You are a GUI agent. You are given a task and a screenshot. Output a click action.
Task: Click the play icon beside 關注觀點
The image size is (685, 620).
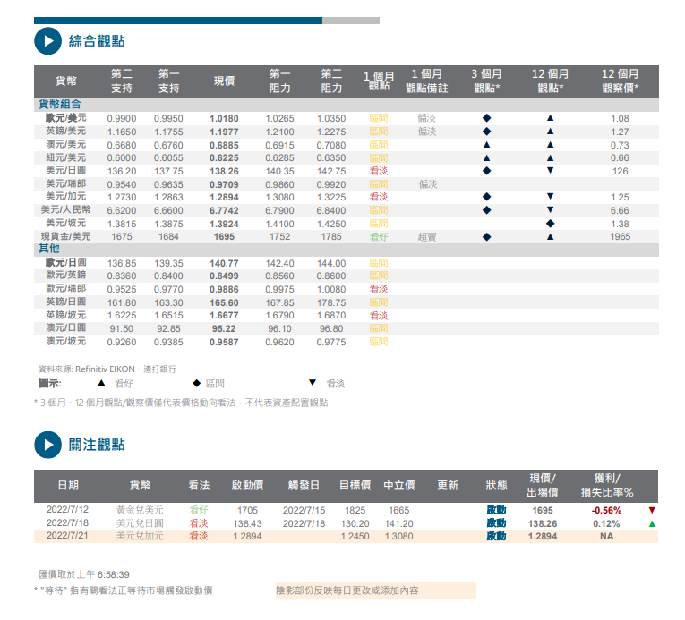[x=47, y=445]
